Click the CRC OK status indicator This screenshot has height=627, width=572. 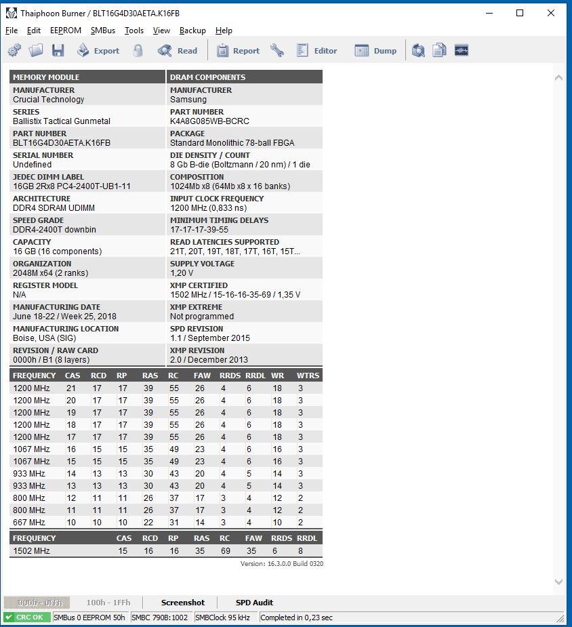tap(27, 617)
